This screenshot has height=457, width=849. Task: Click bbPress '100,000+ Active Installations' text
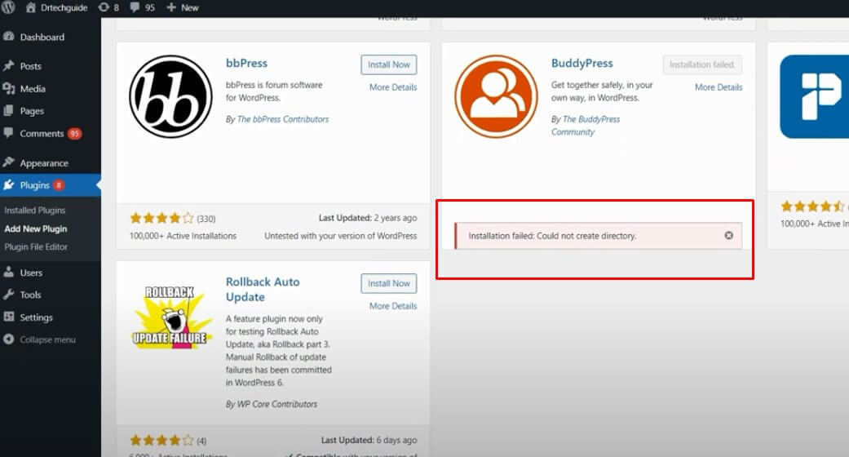pos(183,236)
